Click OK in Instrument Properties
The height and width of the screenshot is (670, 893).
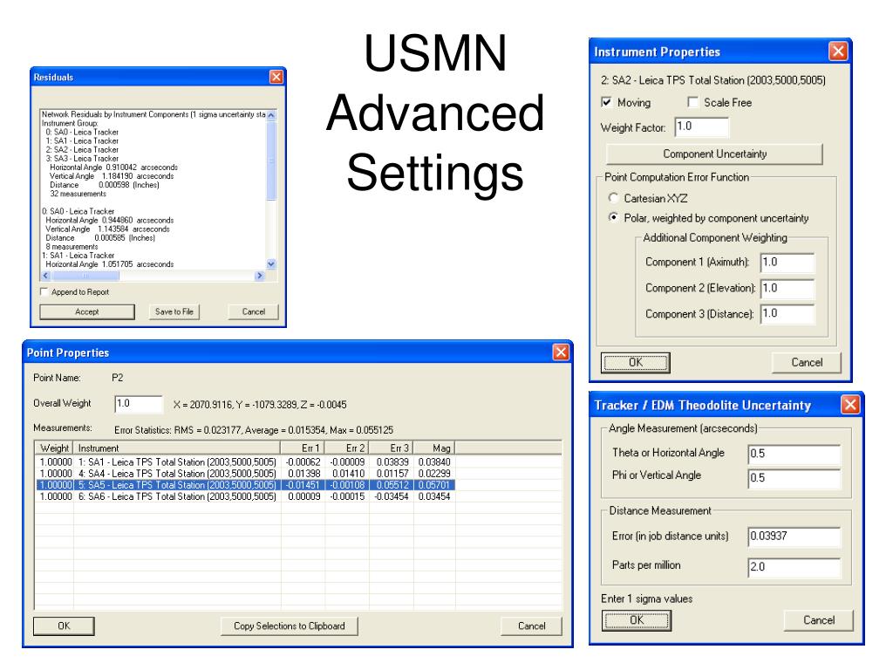point(636,362)
